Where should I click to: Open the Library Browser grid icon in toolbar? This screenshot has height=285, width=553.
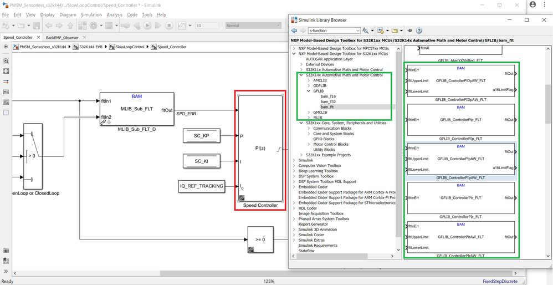(x=83, y=26)
